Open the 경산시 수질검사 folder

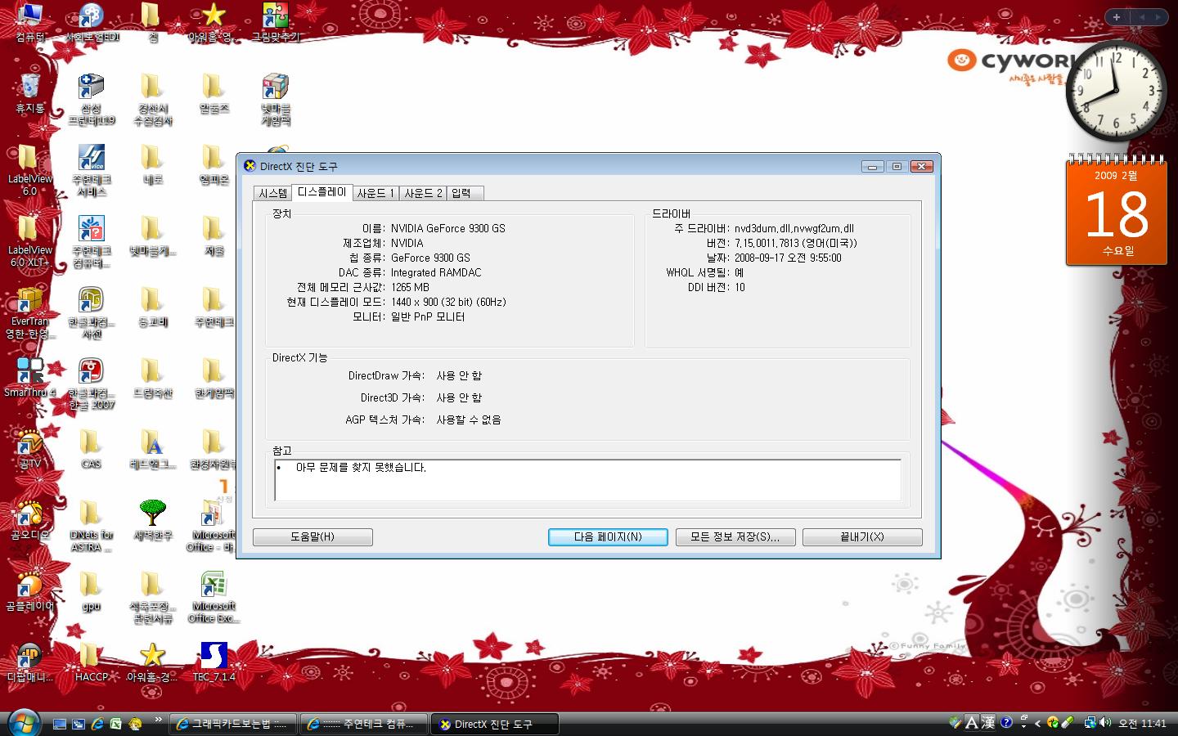point(153,99)
